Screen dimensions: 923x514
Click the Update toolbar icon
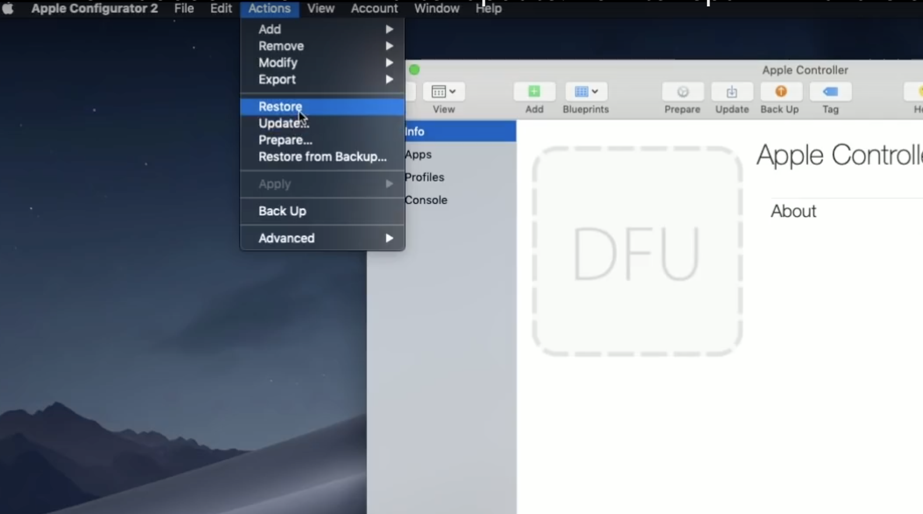tap(732, 92)
